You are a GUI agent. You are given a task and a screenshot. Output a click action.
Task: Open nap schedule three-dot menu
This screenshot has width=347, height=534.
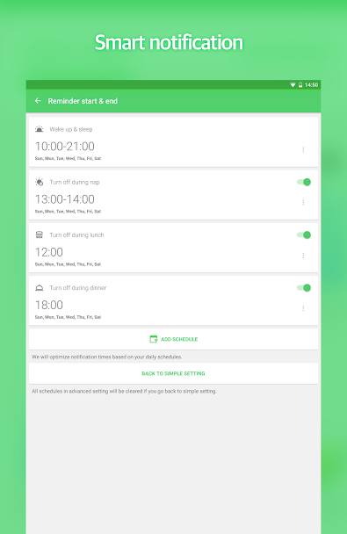coord(303,202)
